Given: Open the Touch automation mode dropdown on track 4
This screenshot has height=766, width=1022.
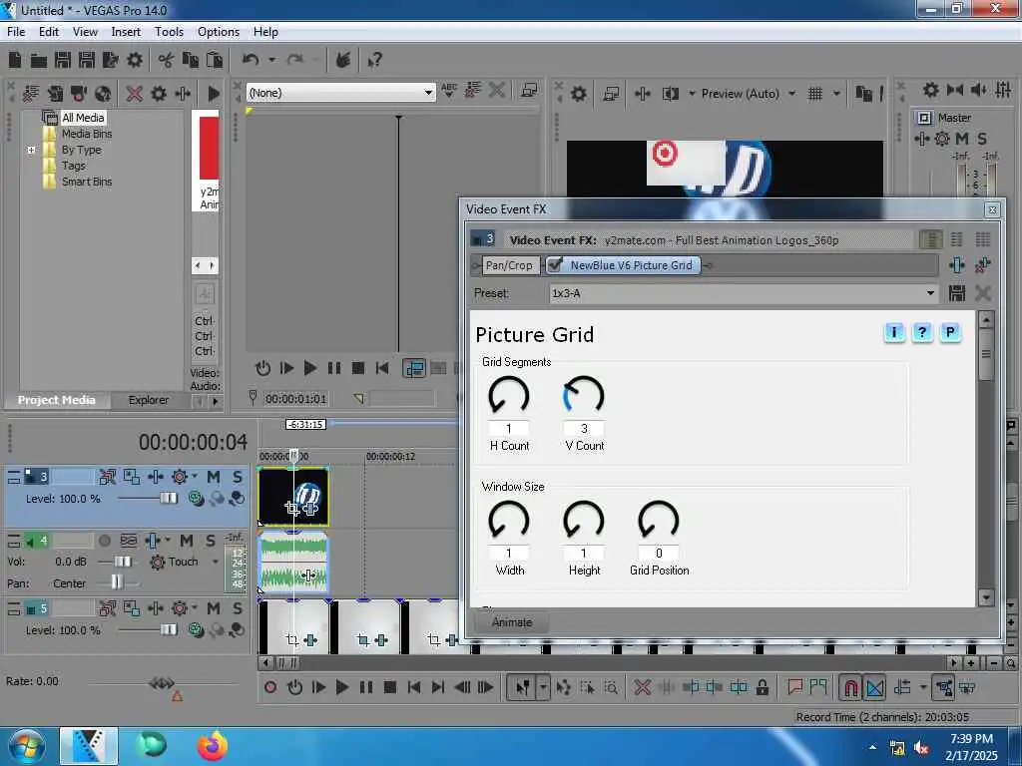Looking at the screenshot, I should [216, 562].
